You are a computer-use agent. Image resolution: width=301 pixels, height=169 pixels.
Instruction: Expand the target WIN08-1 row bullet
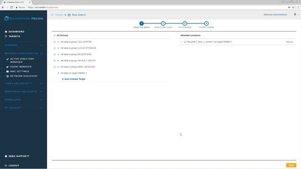[x=58, y=73]
